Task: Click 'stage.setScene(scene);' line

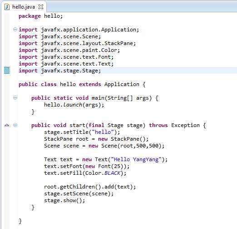Action: [79, 193]
